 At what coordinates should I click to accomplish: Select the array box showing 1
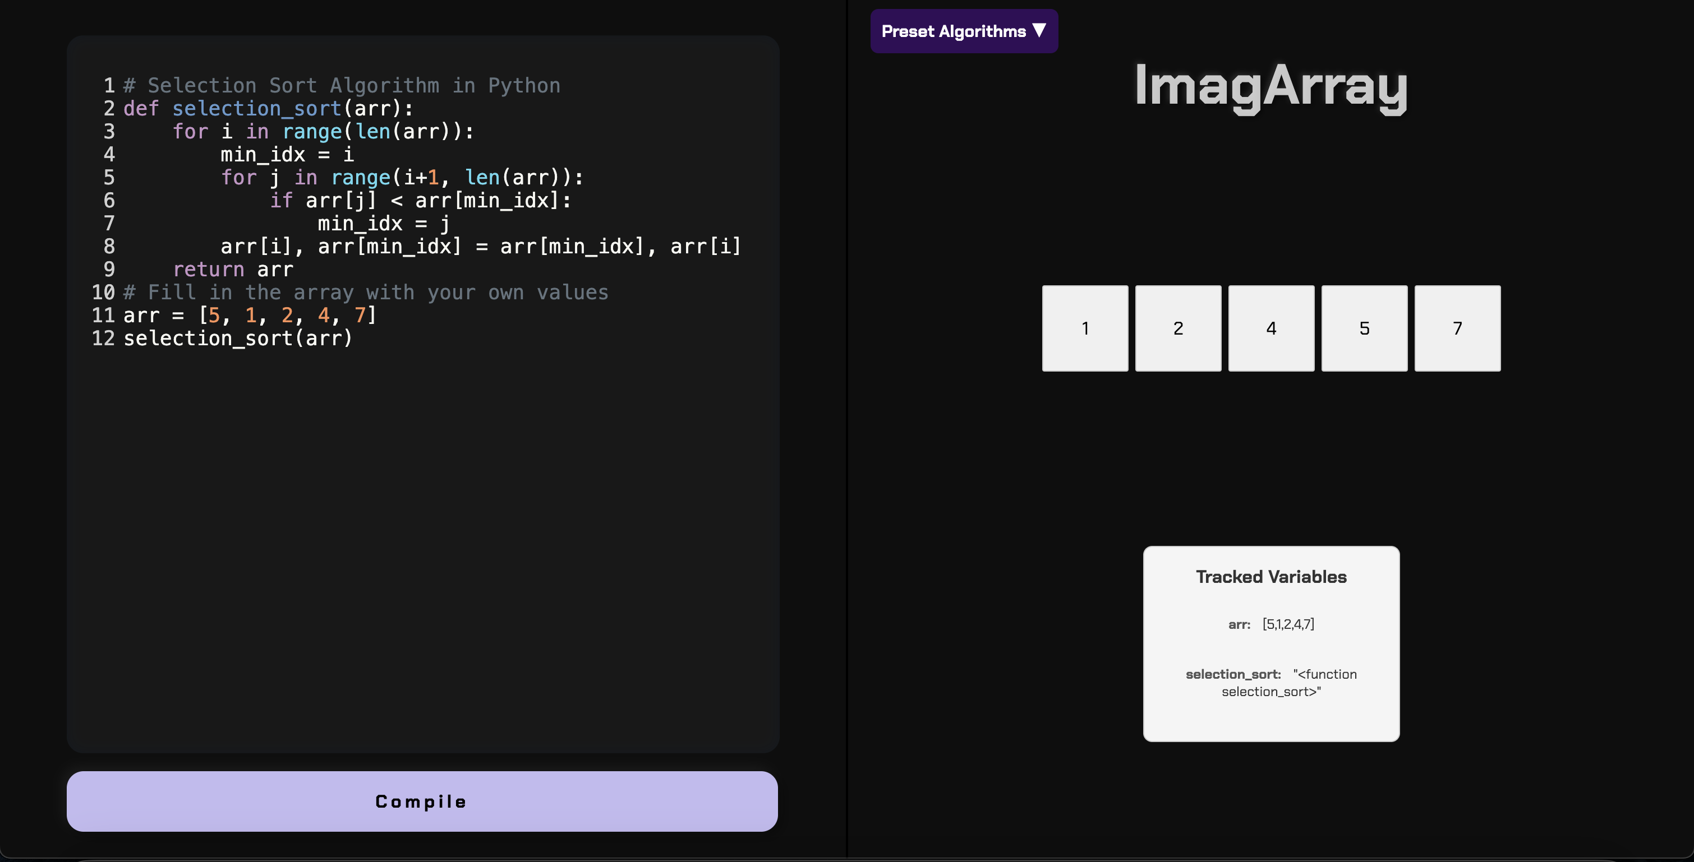(1084, 328)
